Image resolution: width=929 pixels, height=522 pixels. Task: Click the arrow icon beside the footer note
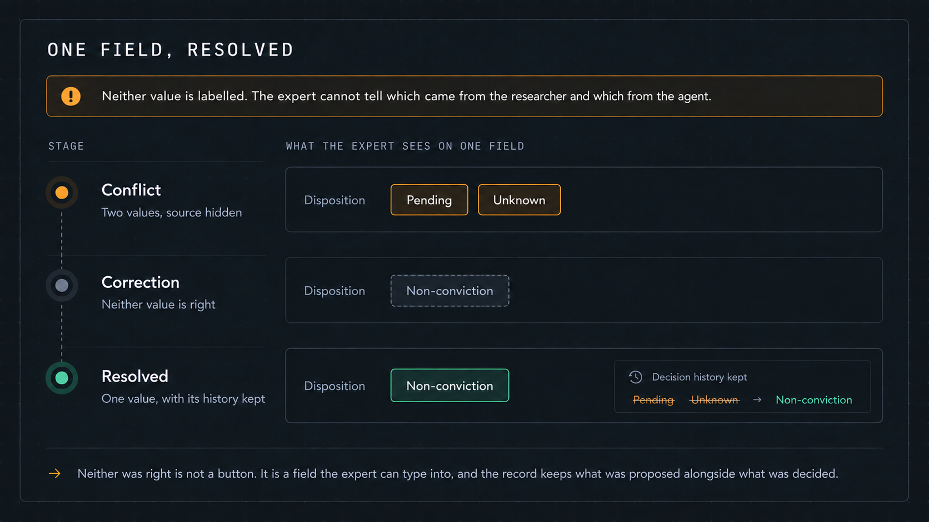54,473
